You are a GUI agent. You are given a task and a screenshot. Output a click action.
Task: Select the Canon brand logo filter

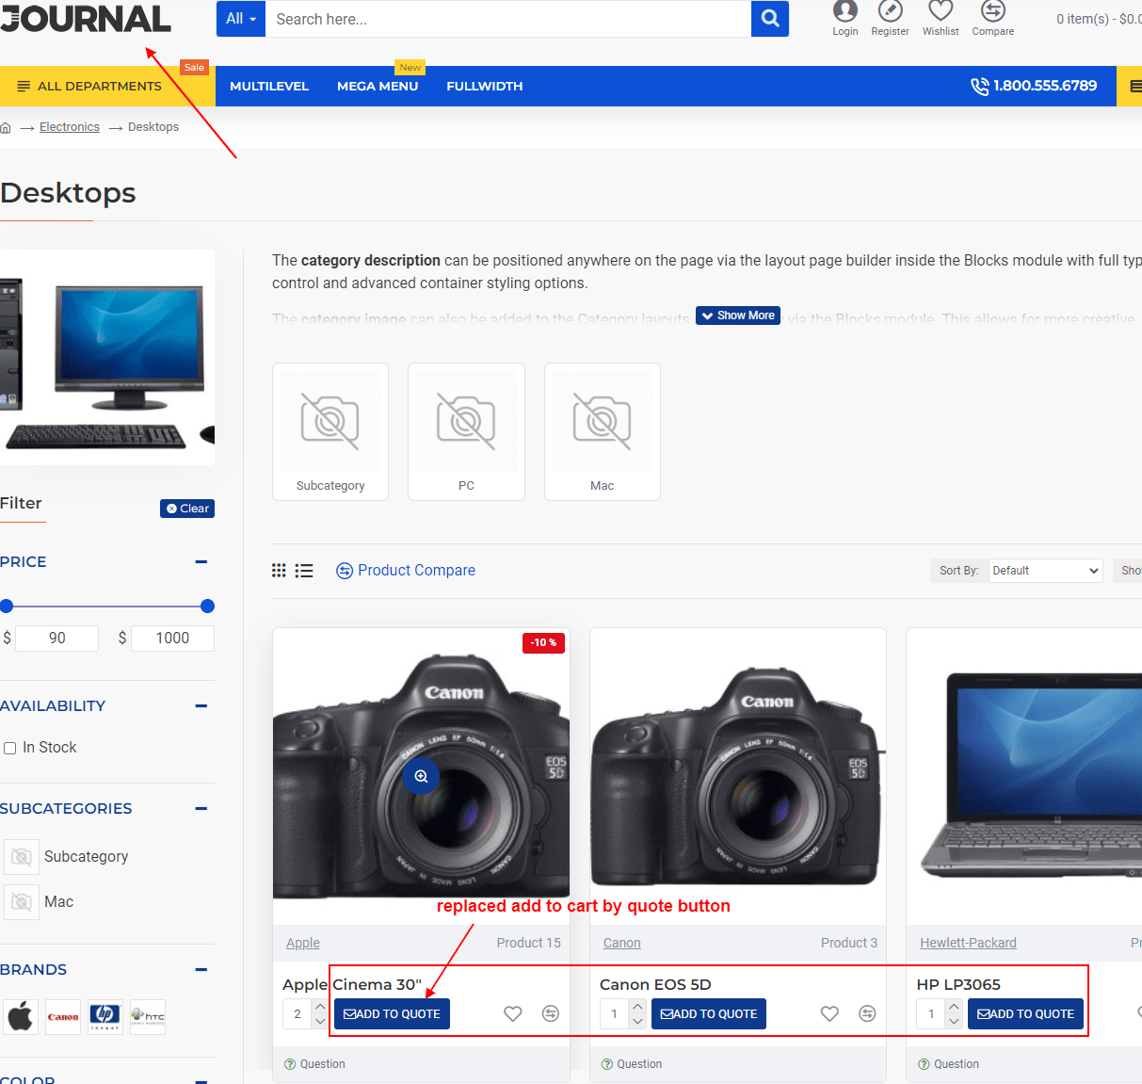pos(63,1017)
